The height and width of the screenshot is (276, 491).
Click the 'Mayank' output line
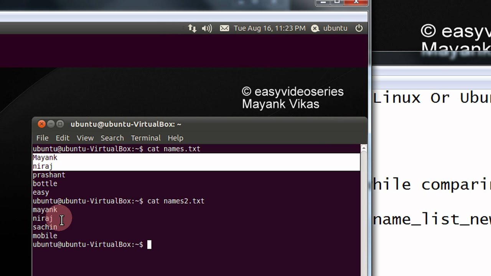coord(45,158)
